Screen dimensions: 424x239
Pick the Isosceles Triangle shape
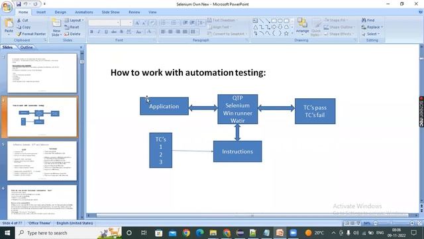255,27
